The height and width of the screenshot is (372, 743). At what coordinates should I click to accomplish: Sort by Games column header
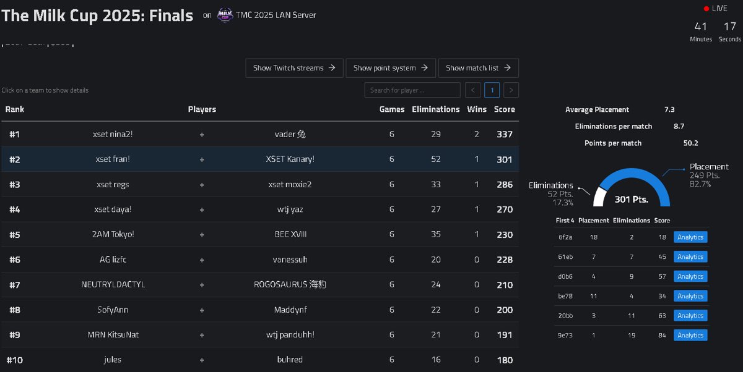click(x=392, y=109)
